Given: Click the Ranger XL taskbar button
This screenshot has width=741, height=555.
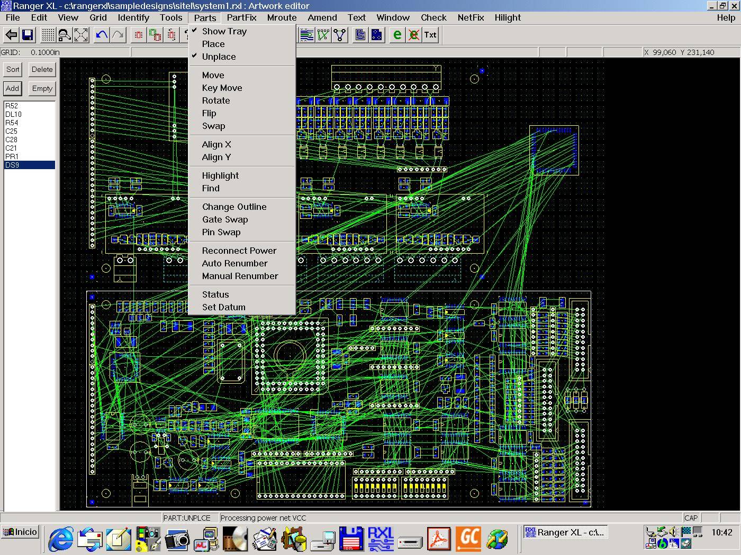Looking at the screenshot, I should point(565,532).
